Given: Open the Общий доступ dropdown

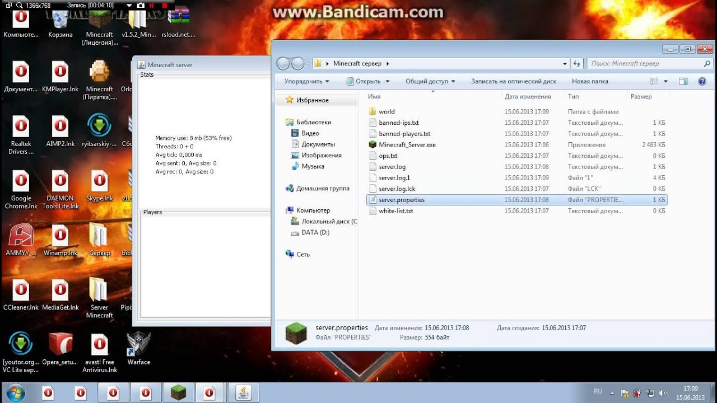Looking at the screenshot, I should 430,81.
